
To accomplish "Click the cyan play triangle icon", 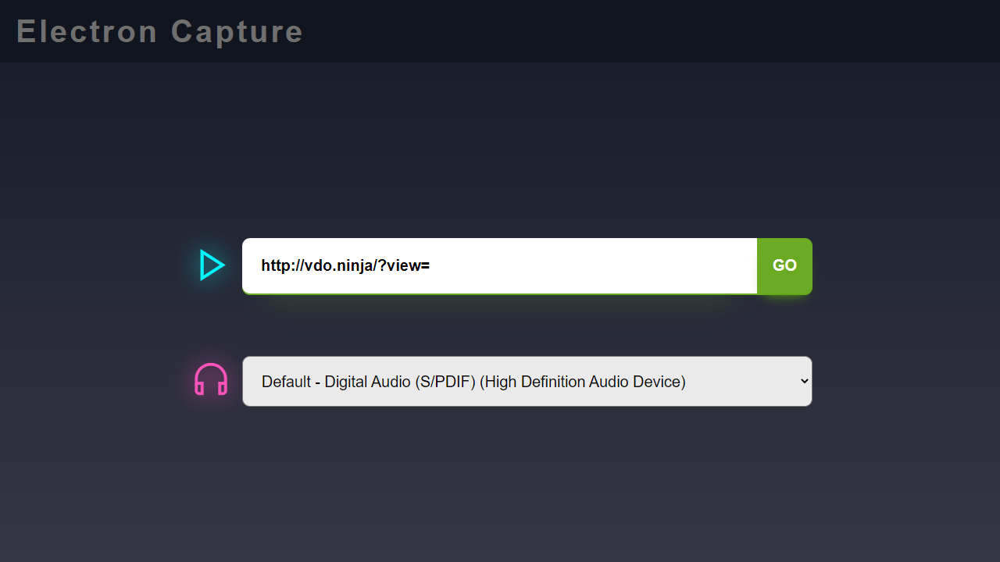I will click(211, 265).
